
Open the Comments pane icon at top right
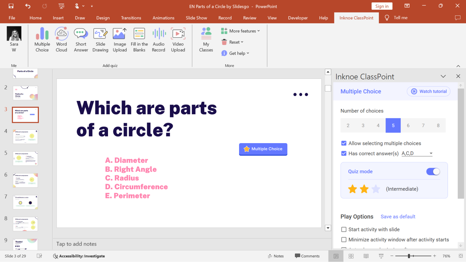pos(458,18)
